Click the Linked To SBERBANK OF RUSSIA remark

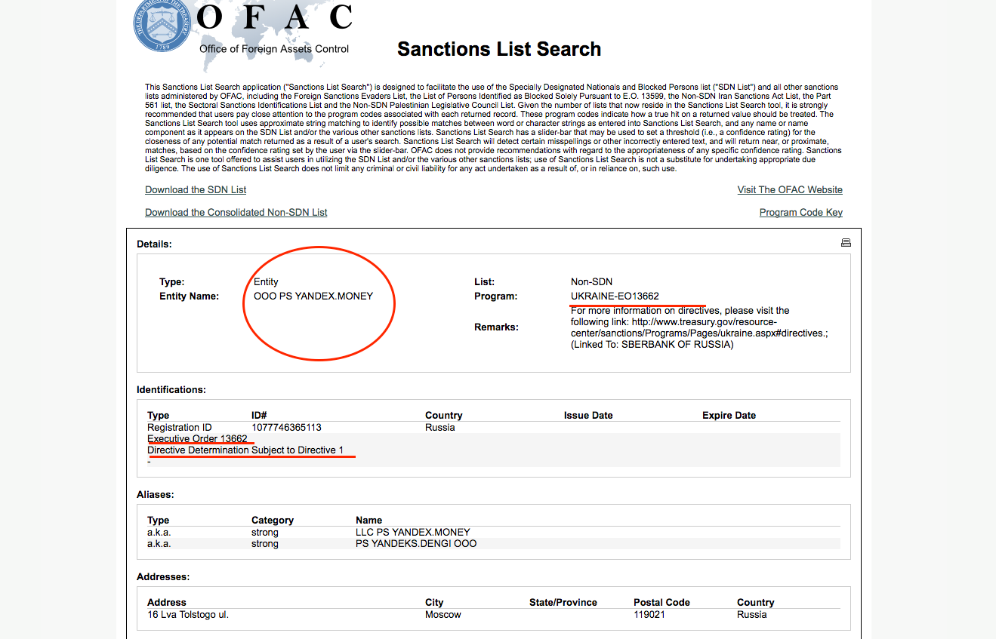point(652,345)
